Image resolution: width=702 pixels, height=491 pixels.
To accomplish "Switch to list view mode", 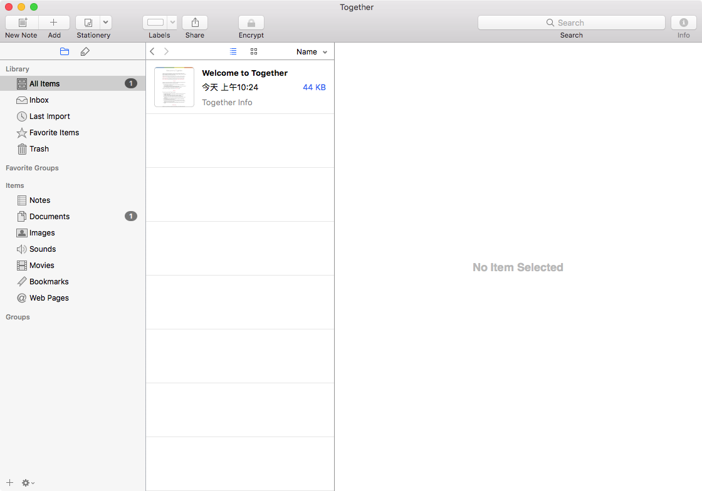I will [x=233, y=51].
